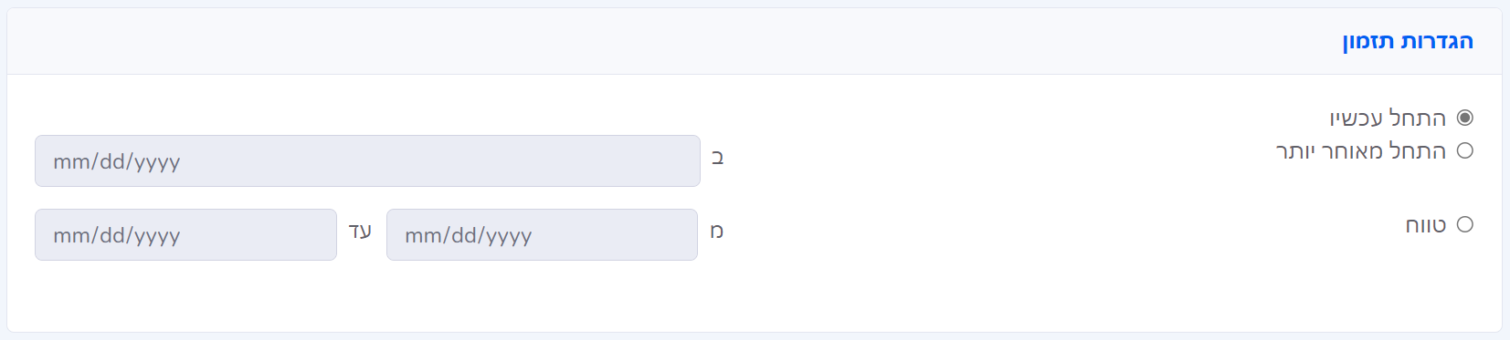The width and height of the screenshot is (1510, 340).
Task: Select the התחל עכשיו radio button
Action: tap(1465, 118)
